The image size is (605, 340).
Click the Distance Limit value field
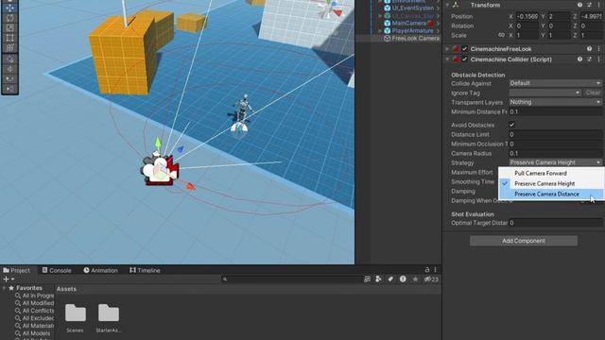556,134
